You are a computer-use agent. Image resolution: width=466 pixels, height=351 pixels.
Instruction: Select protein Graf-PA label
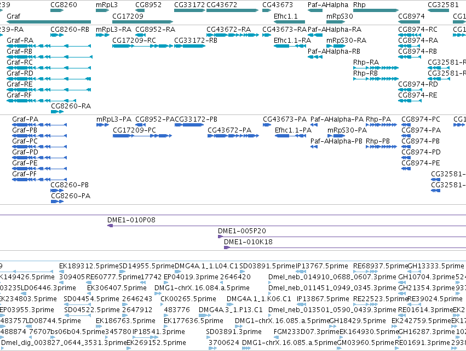coord(25,119)
